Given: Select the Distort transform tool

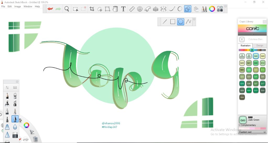Looking at the screenshot, I should coord(108,9).
